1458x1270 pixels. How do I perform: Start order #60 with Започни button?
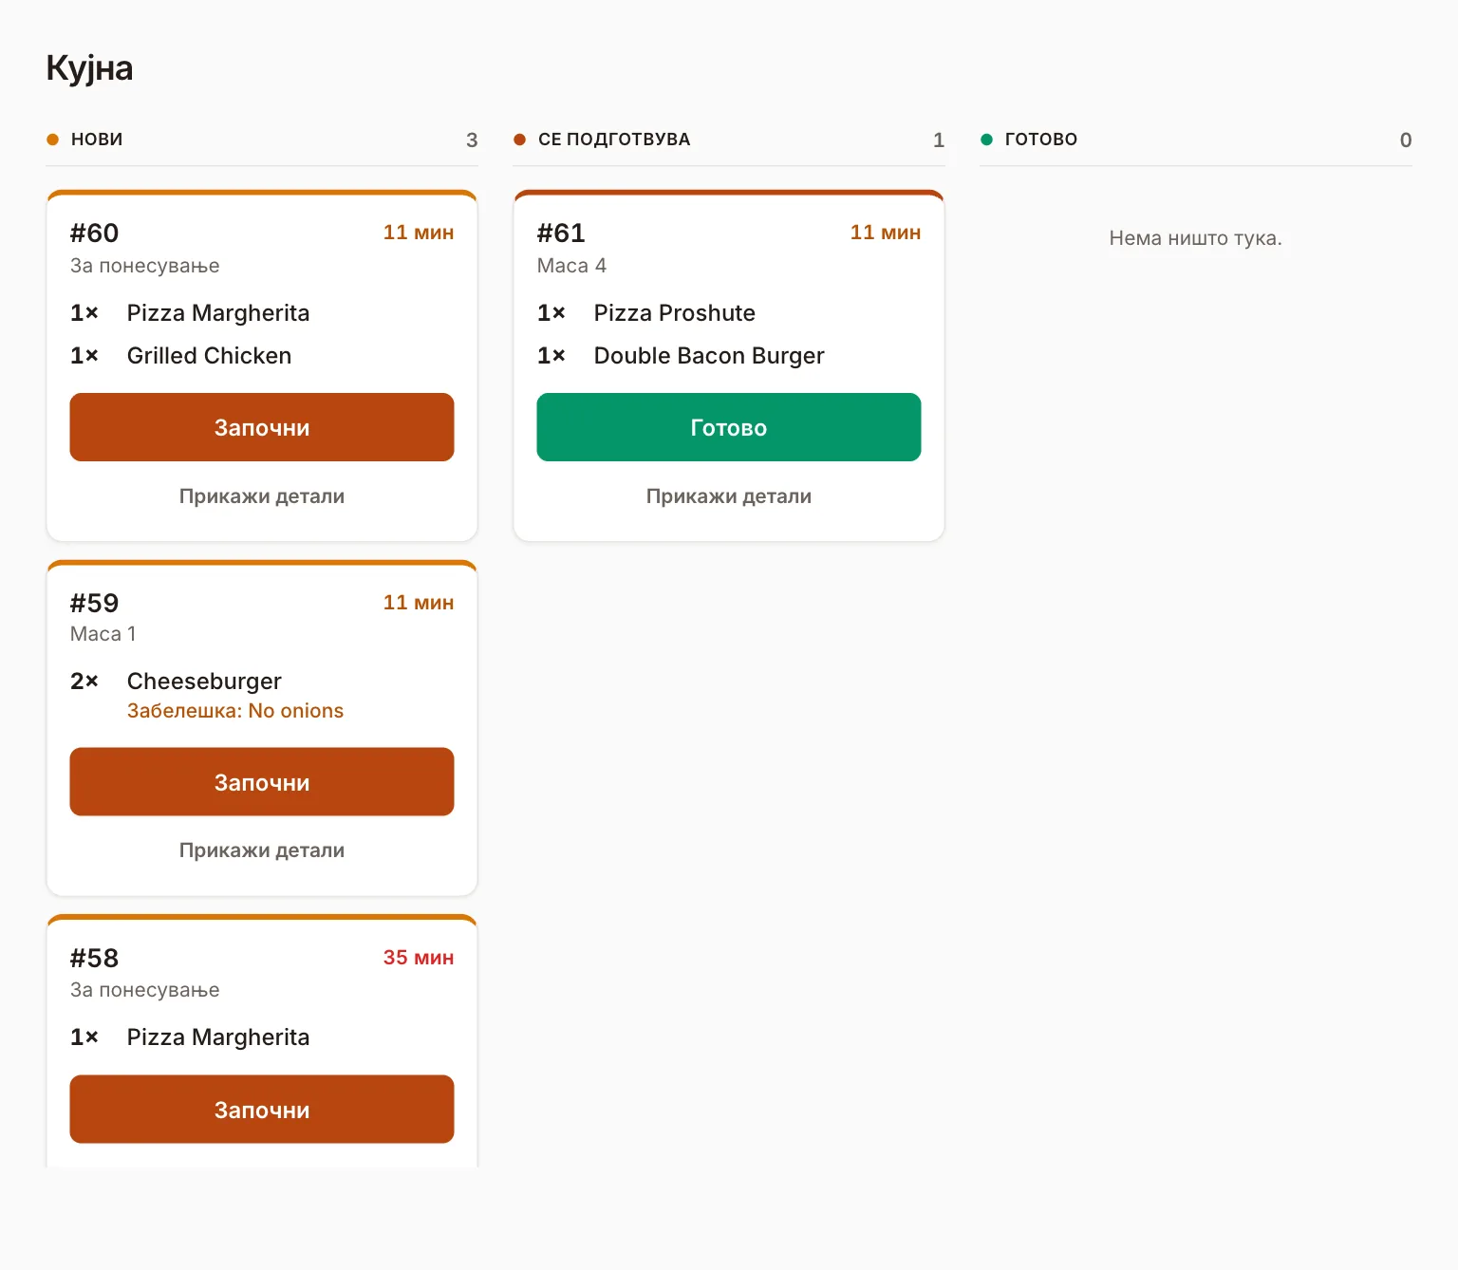click(x=262, y=427)
